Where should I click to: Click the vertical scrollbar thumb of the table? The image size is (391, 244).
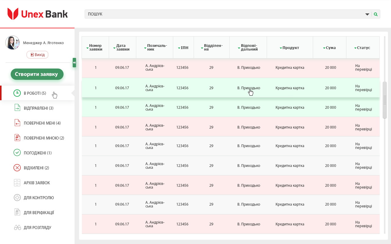click(x=385, y=100)
